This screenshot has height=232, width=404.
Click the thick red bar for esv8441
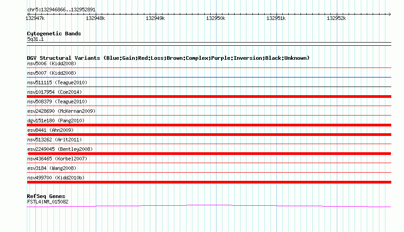[x=209, y=135]
